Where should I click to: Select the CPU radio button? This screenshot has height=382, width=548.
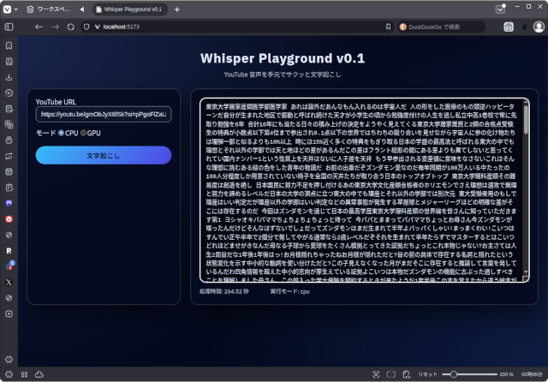coord(62,134)
